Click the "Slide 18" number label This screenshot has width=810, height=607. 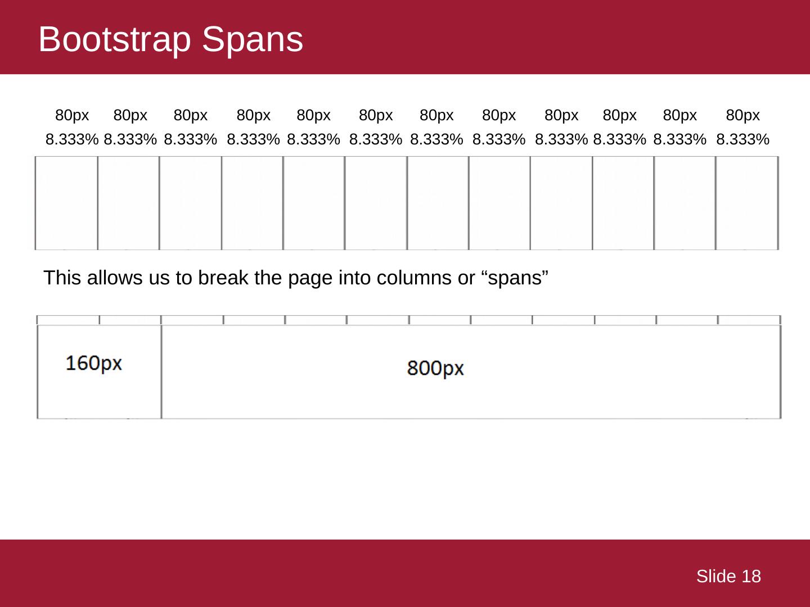coord(728,576)
